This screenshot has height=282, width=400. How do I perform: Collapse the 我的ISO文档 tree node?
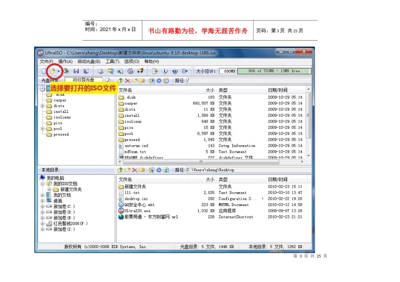click(43, 183)
